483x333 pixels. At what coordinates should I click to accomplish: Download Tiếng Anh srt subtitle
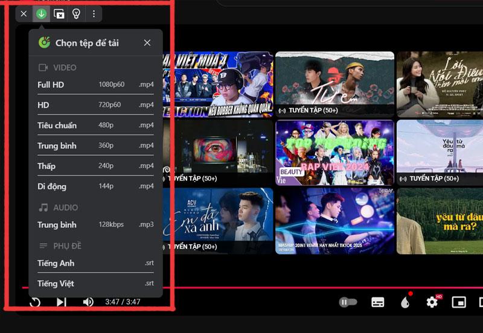coord(95,263)
